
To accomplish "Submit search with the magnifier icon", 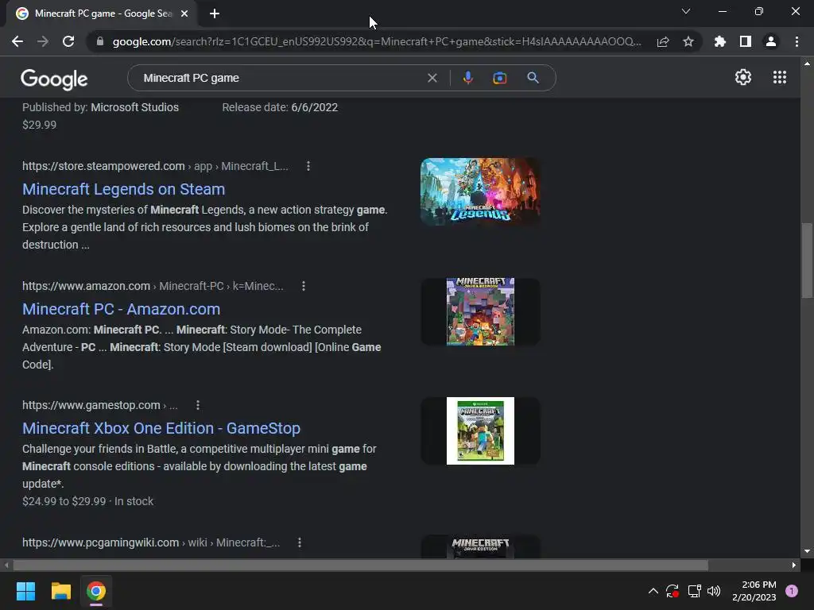I will pos(533,78).
